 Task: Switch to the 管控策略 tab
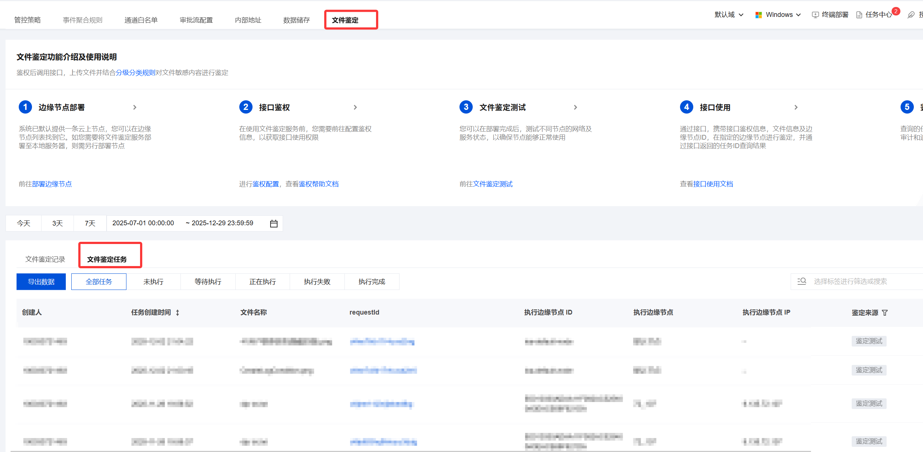(x=28, y=20)
